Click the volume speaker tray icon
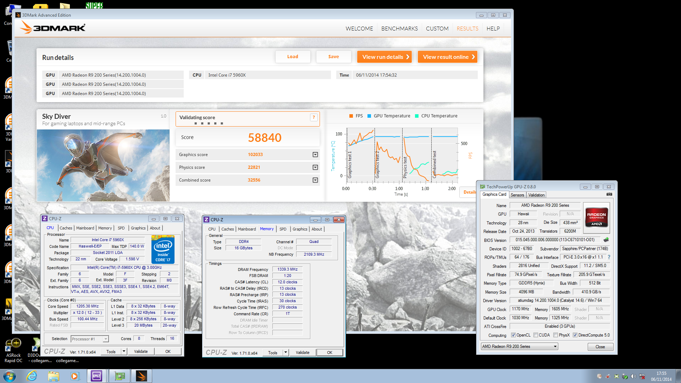681x383 pixels. click(x=633, y=376)
